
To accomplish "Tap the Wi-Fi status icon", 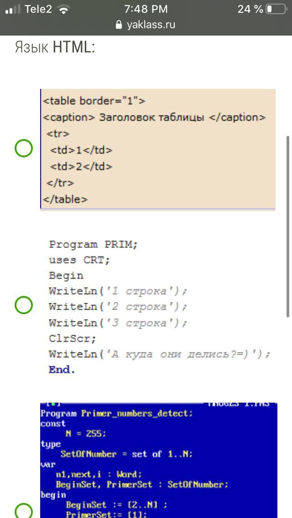I will click(x=63, y=10).
